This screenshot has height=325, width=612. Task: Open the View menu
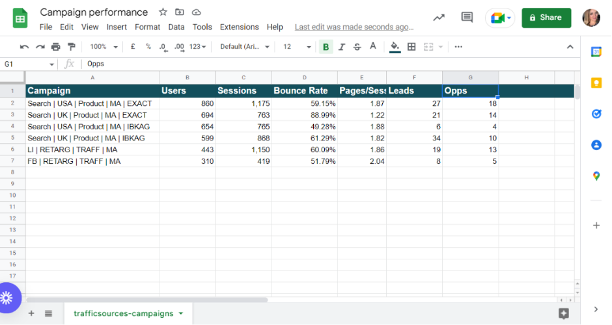90,27
